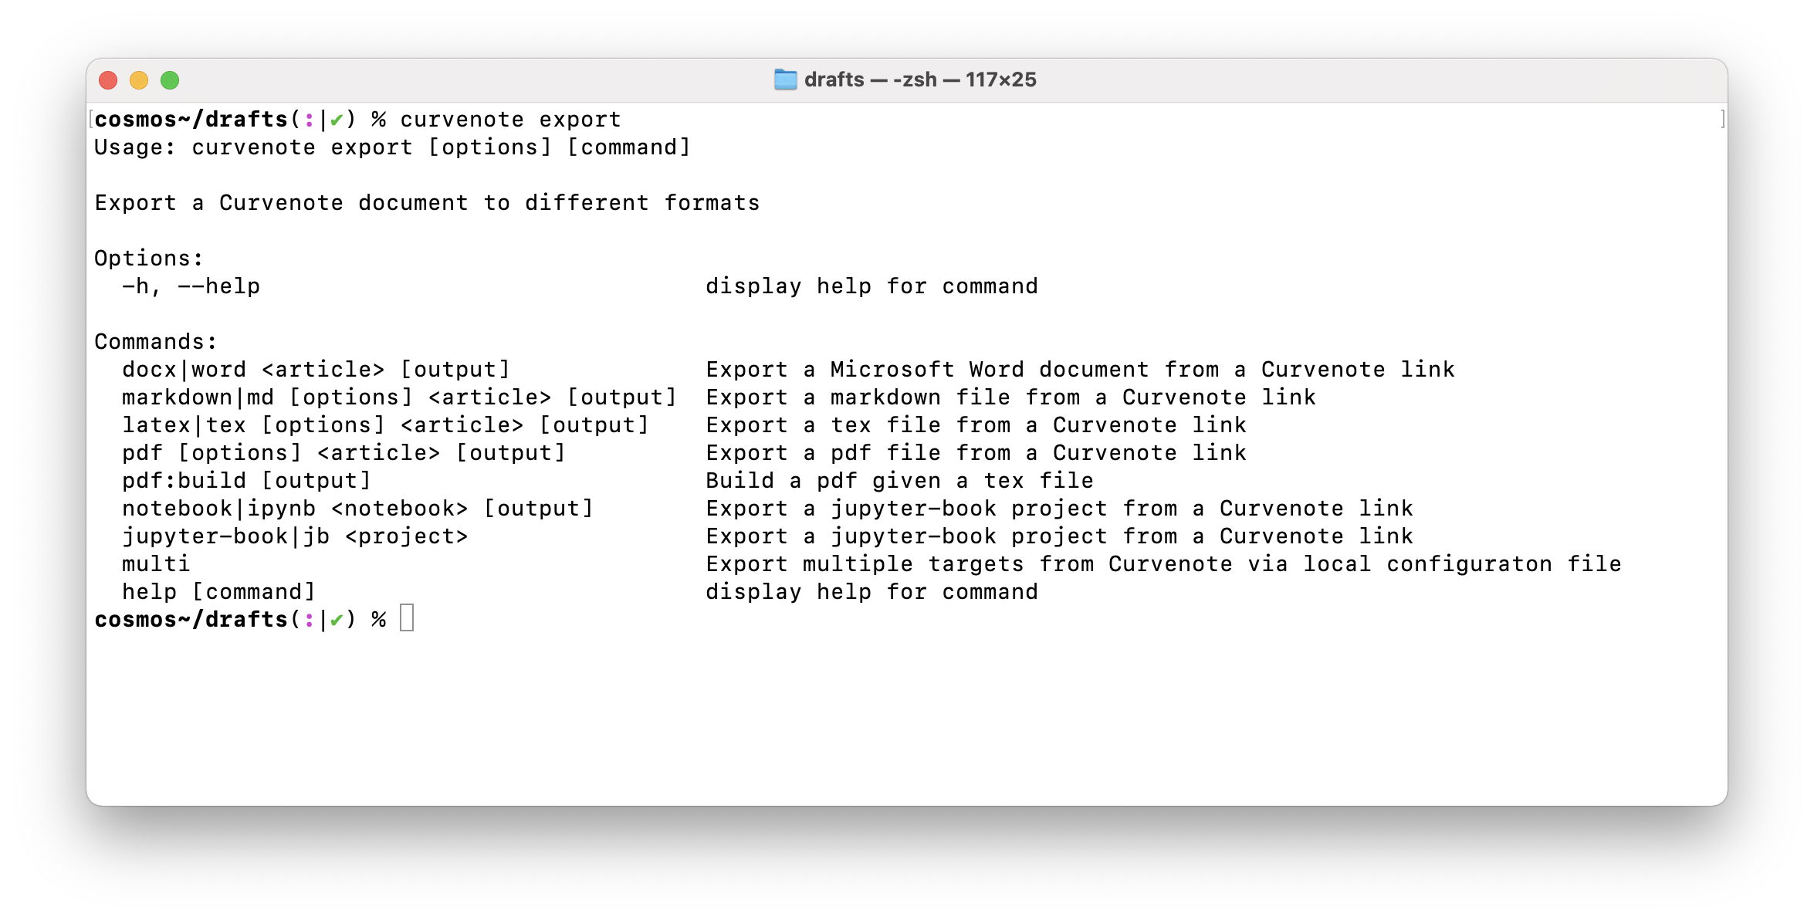Click the -h, --help option text
This screenshot has width=1814, height=920.
pos(191,286)
